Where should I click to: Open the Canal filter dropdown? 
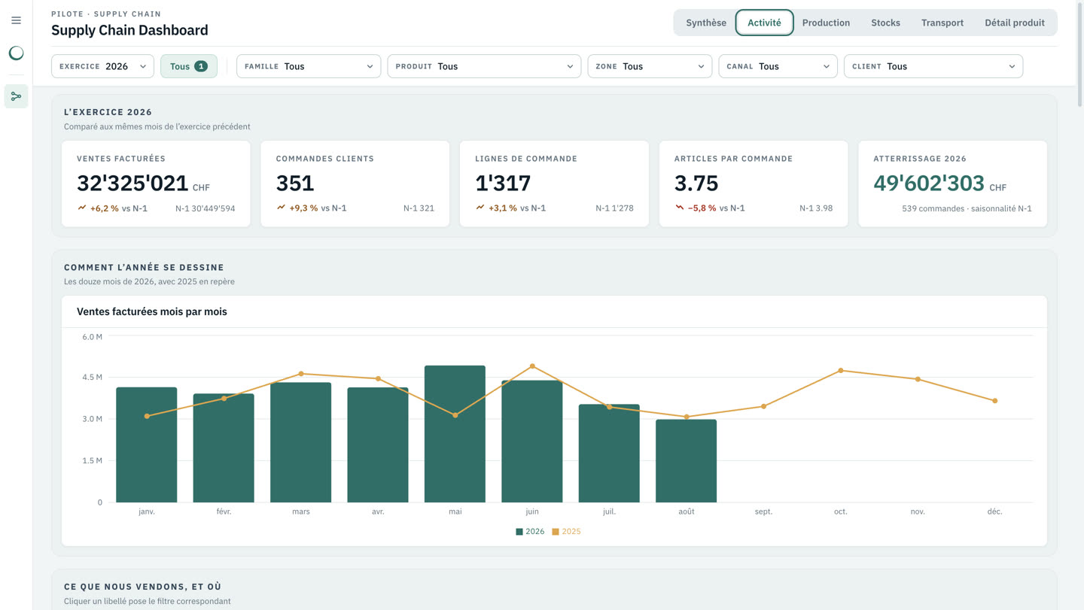pos(778,66)
